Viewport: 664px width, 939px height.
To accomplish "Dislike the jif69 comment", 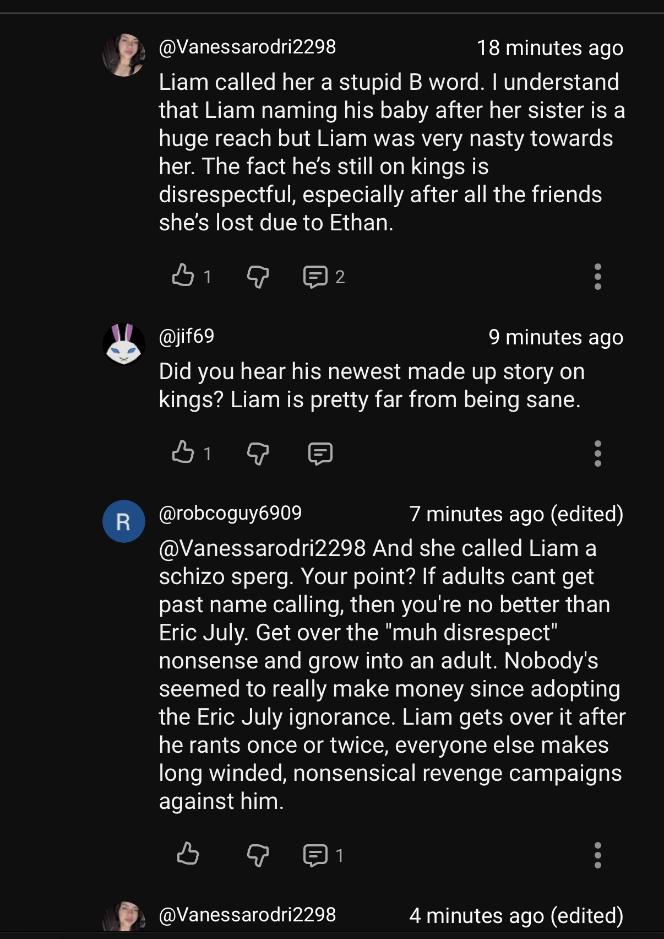I will click(258, 453).
